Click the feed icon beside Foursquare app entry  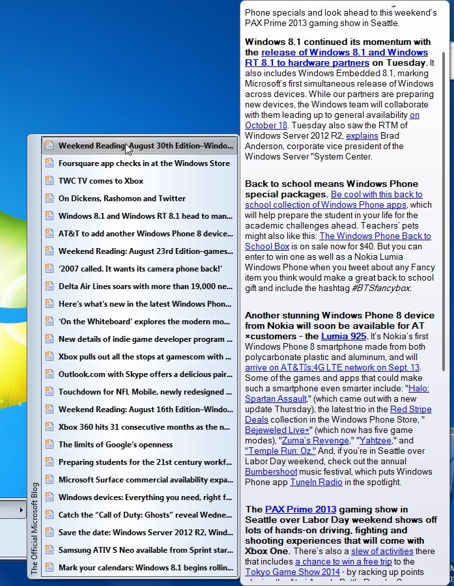50,163
